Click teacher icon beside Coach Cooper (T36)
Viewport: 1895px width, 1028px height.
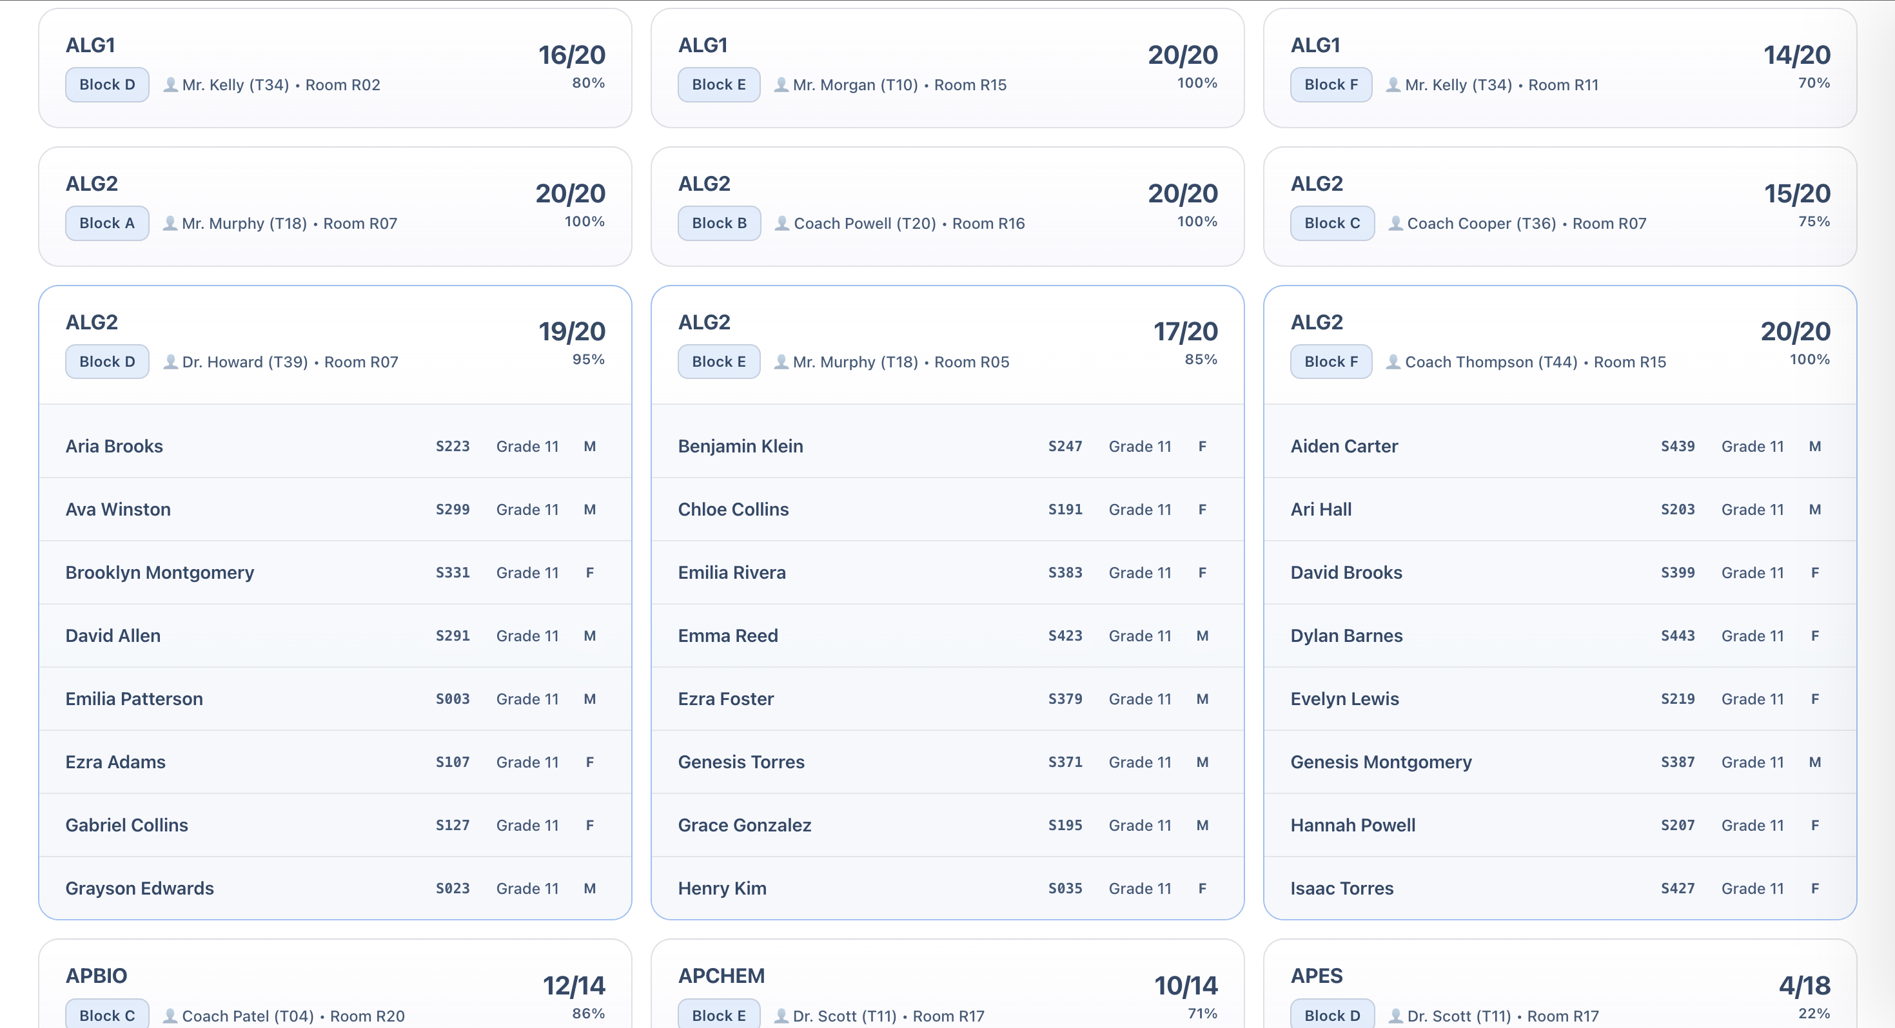[1395, 223]
